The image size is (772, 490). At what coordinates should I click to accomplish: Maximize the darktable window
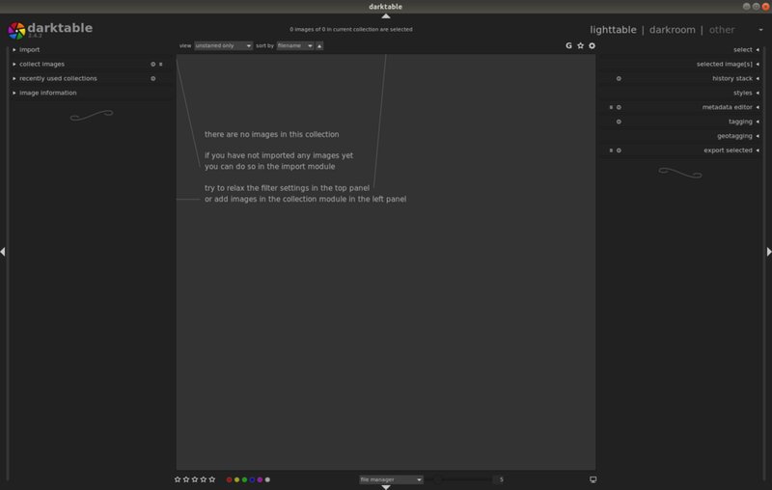756,7
